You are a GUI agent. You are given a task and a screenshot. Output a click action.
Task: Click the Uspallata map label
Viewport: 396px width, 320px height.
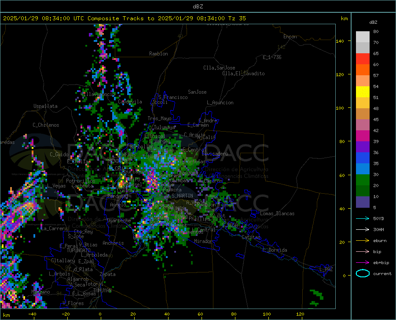pyautogui.click(x=45, y=106)
